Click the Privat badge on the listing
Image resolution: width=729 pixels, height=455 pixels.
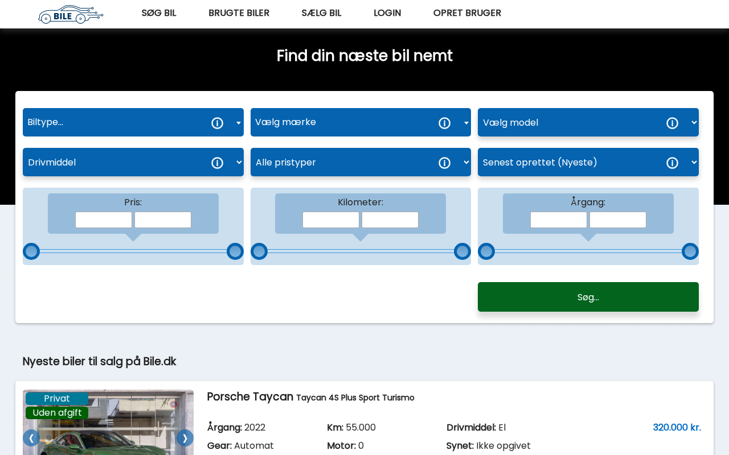coord(57,399)
